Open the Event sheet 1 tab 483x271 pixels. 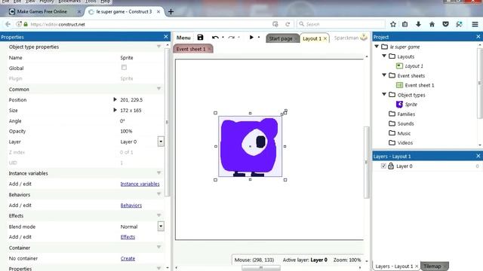[x=191, y=49]
